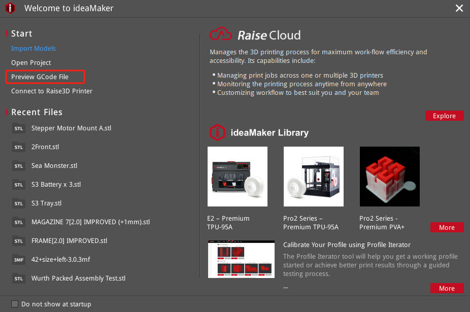Click STL icon beside 2Front.stl

point(19,147)
